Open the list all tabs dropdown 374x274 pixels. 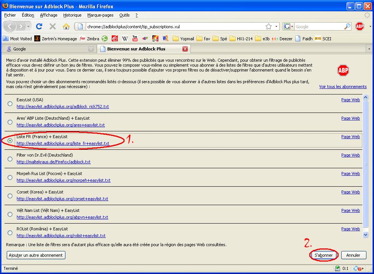pos(369,49)
